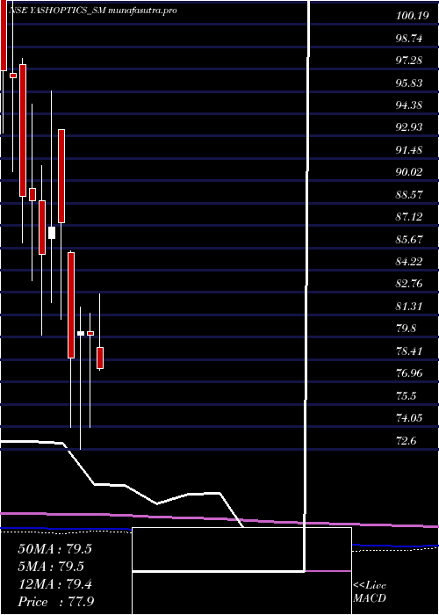Click the tall red candle between 92.93 and 87.12

tap(61, 176)
